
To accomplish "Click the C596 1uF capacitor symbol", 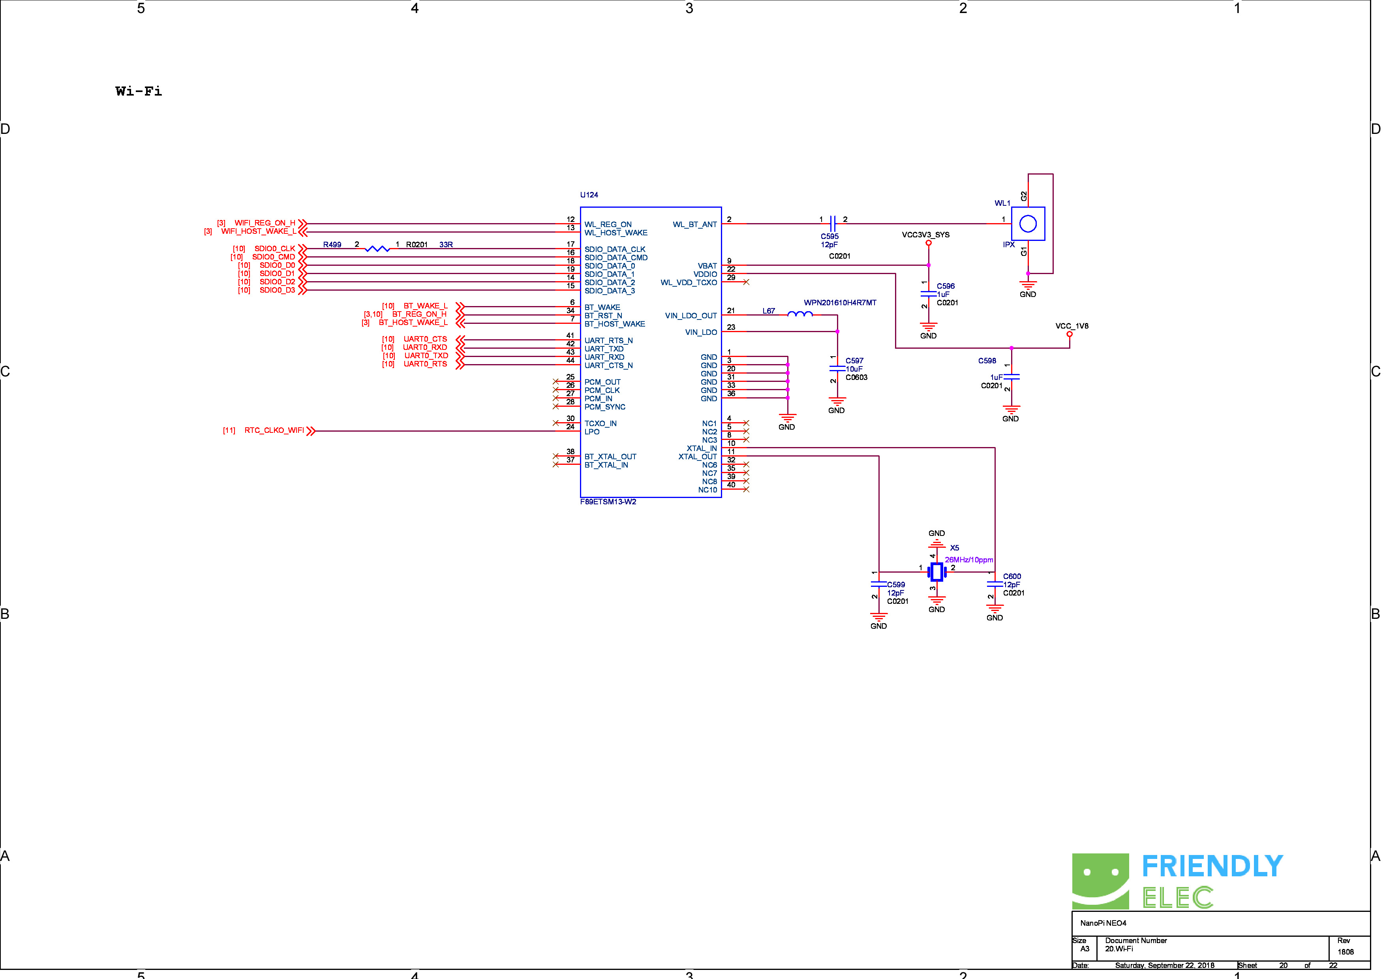I will pos(928,294).
